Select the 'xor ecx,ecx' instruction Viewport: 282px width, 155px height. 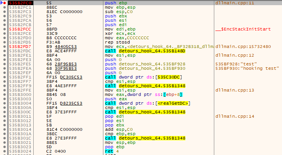tap(120, 33)
